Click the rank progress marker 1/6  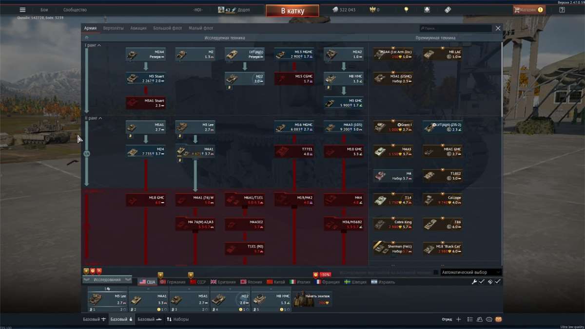[87, 153]
